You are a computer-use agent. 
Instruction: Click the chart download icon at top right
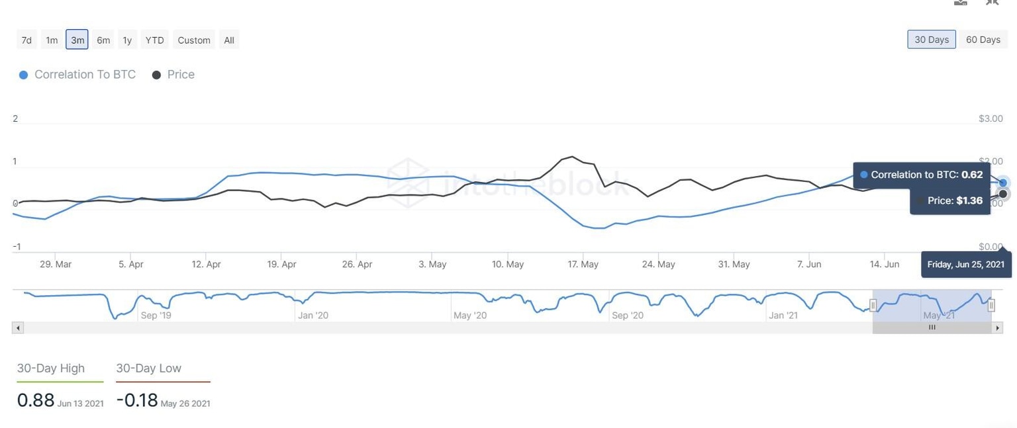click(960, 3)
